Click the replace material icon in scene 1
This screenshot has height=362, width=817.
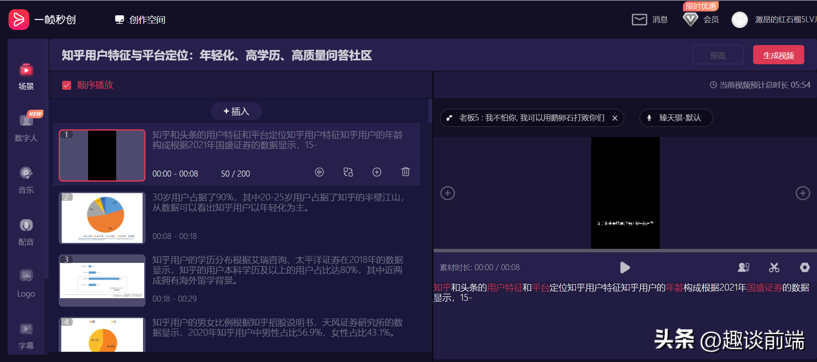click(x=348, y=172)
